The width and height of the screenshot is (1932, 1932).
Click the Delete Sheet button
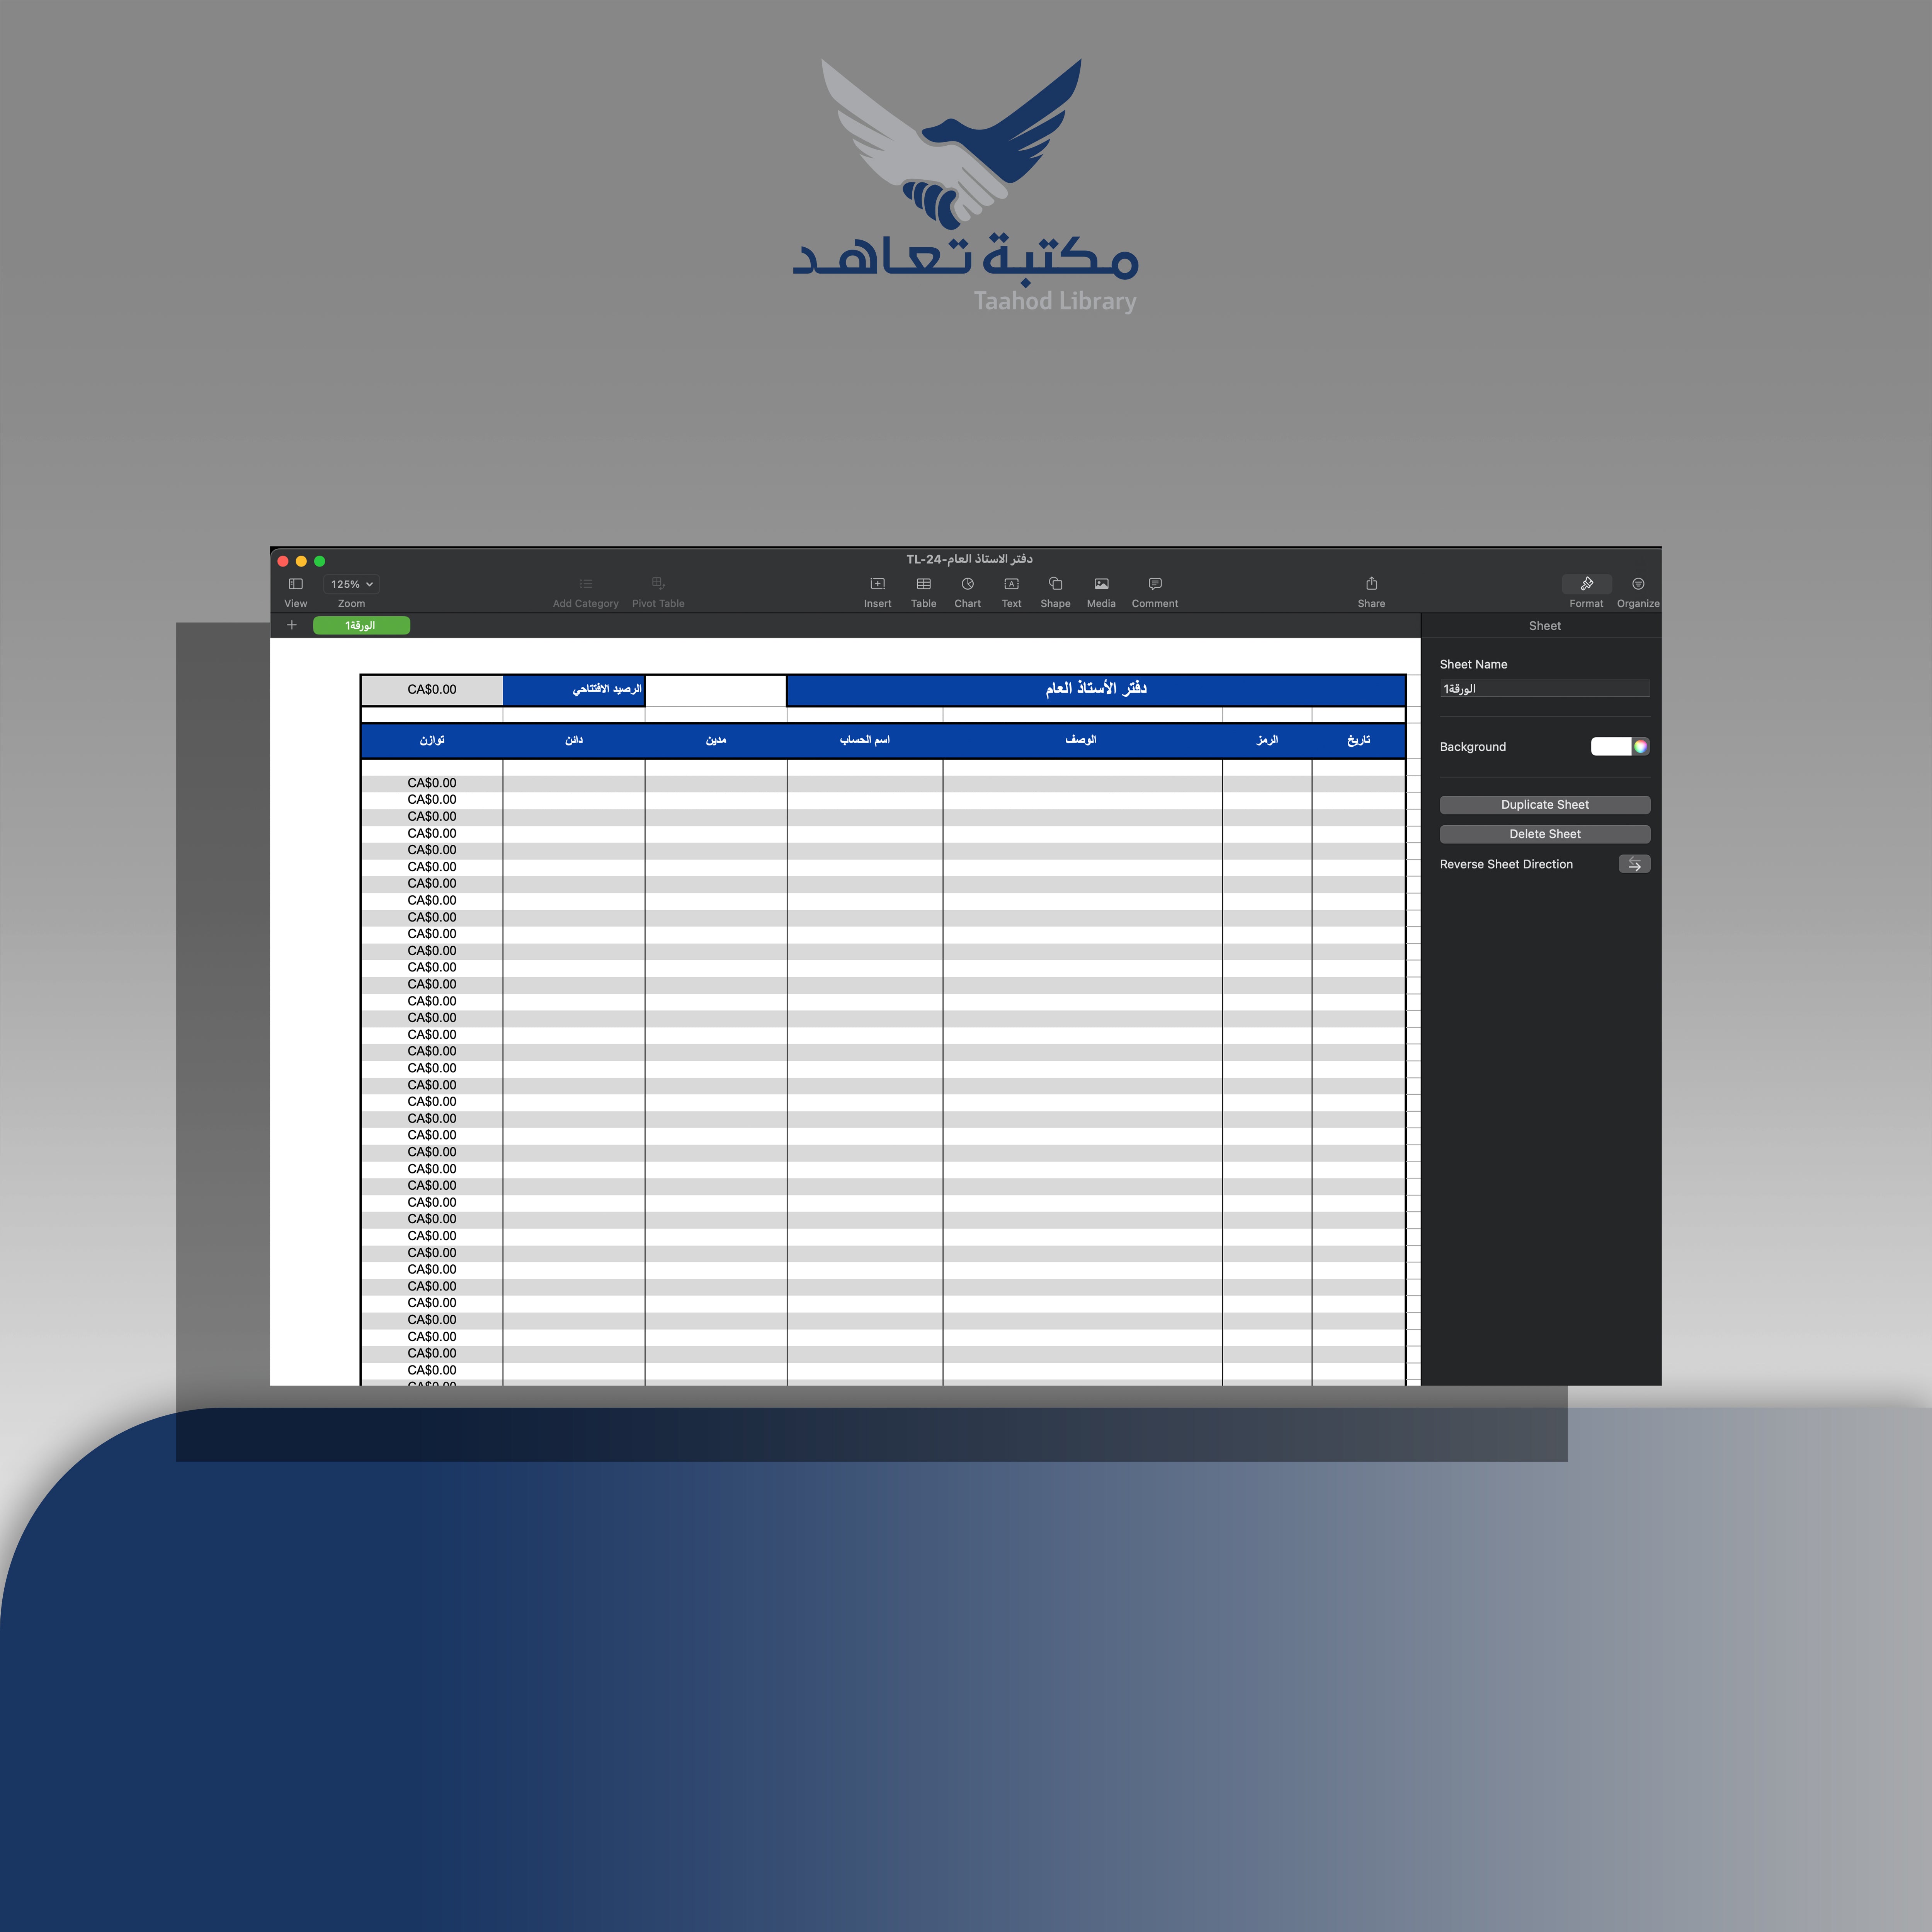point(1543,833)
